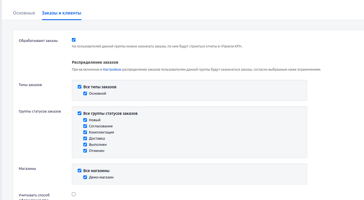Click the Распределение заказов section heading
This screenshot has width=364, height=200.
(95, 62)
